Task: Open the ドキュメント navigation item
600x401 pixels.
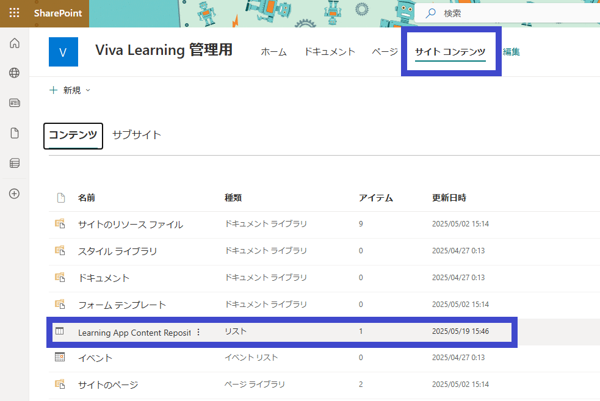Action: pyautogui.click(x=330, y=52)
